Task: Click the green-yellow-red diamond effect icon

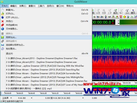Action: (x=124, y=17)
